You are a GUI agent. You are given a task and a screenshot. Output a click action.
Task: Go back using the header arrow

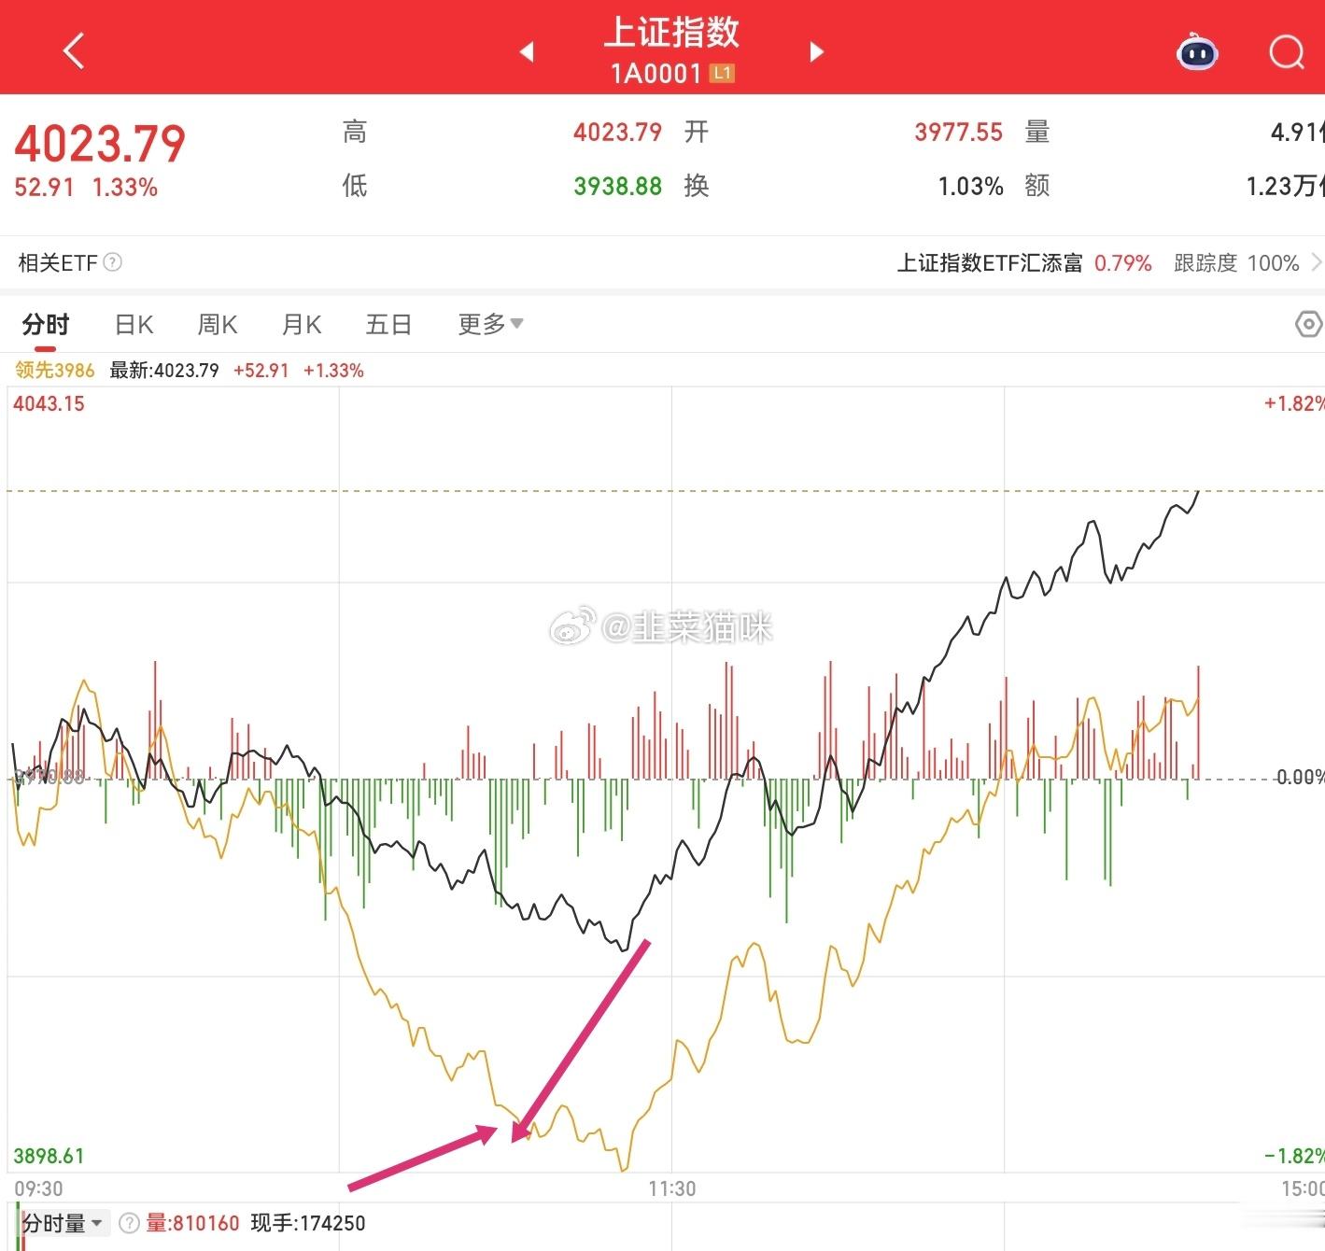(x=74, y=50)
